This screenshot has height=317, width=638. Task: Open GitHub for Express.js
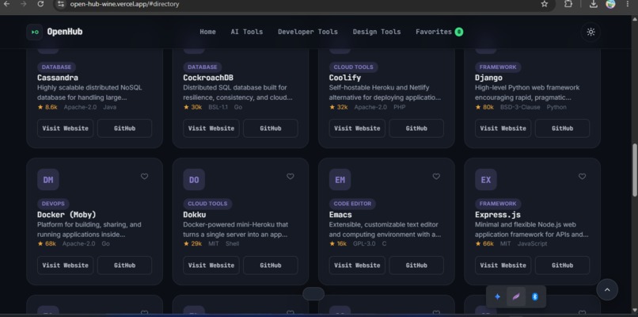click(562, 265)
